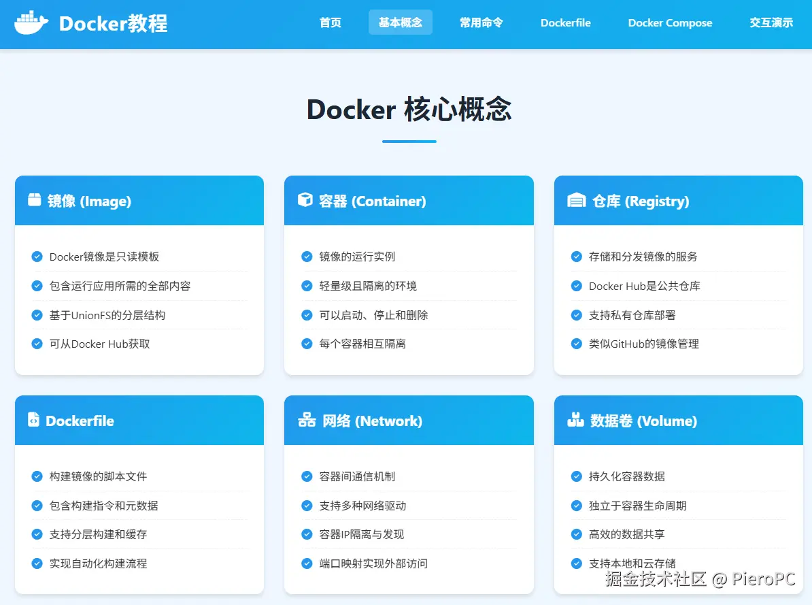Click the 容器 (Container) cube icon
This screenshot has height=605, width=812.
point(305,199)
